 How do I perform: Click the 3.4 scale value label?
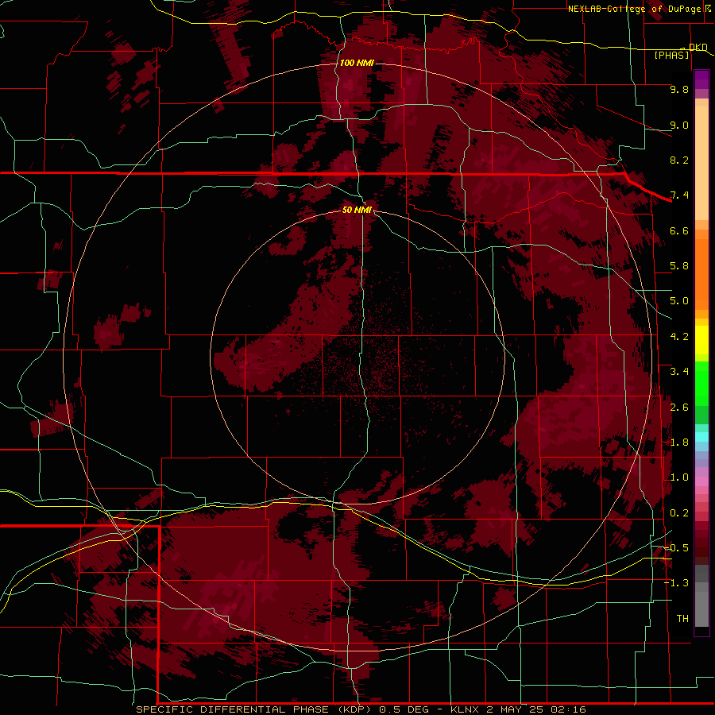tap(679, 372)
